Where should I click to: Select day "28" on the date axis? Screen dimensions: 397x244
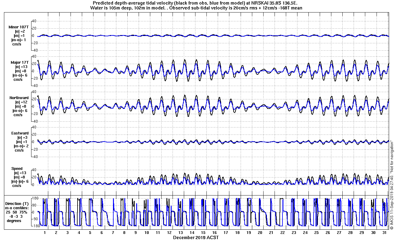351,233
